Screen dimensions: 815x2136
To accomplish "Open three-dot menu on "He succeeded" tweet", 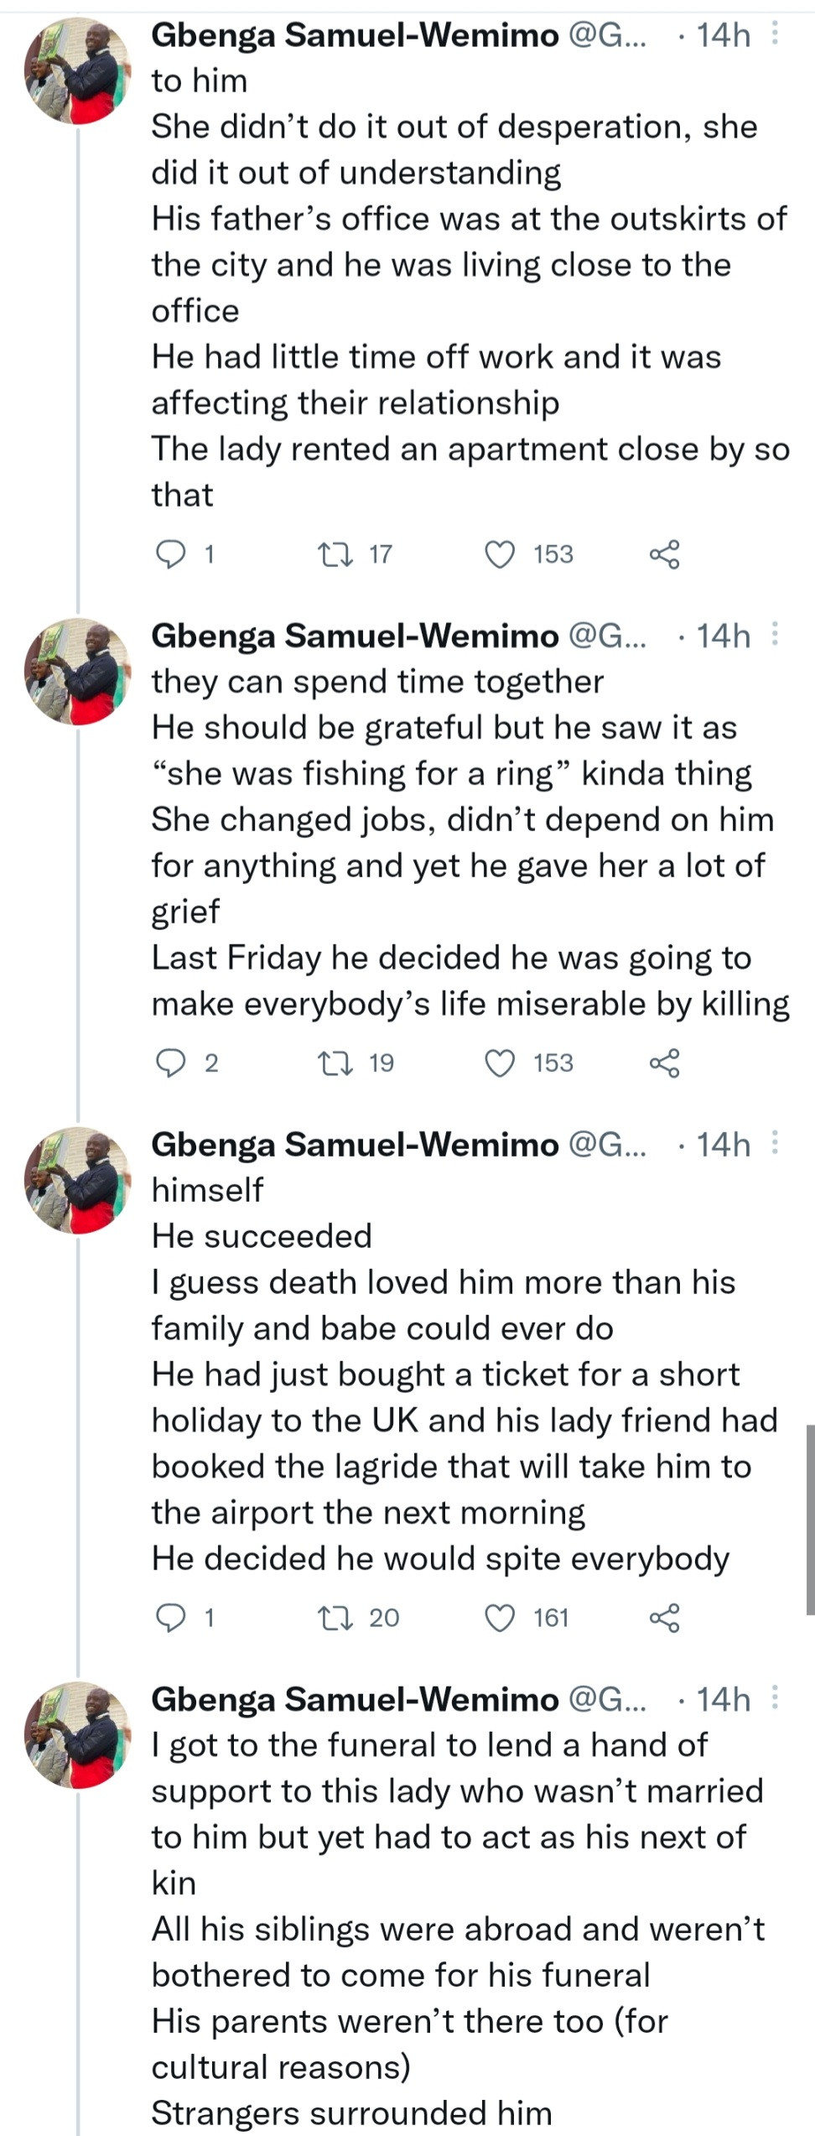I will coord(775,1144).
